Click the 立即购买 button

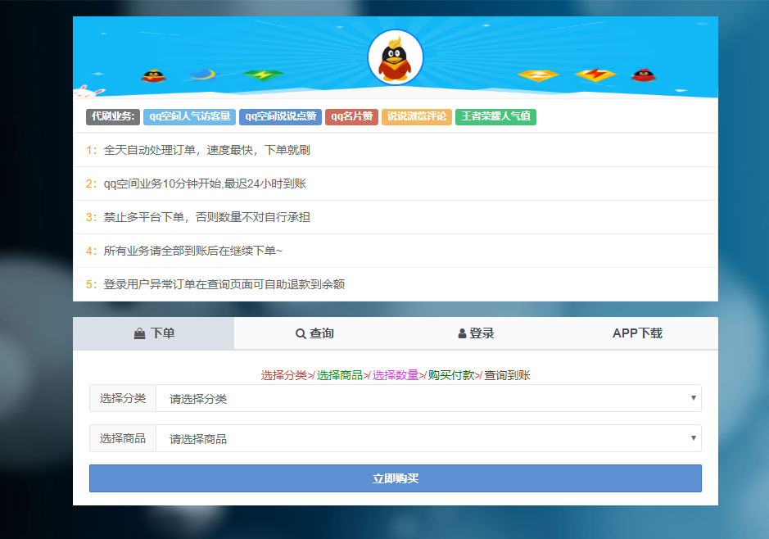[x=396, y=478]
